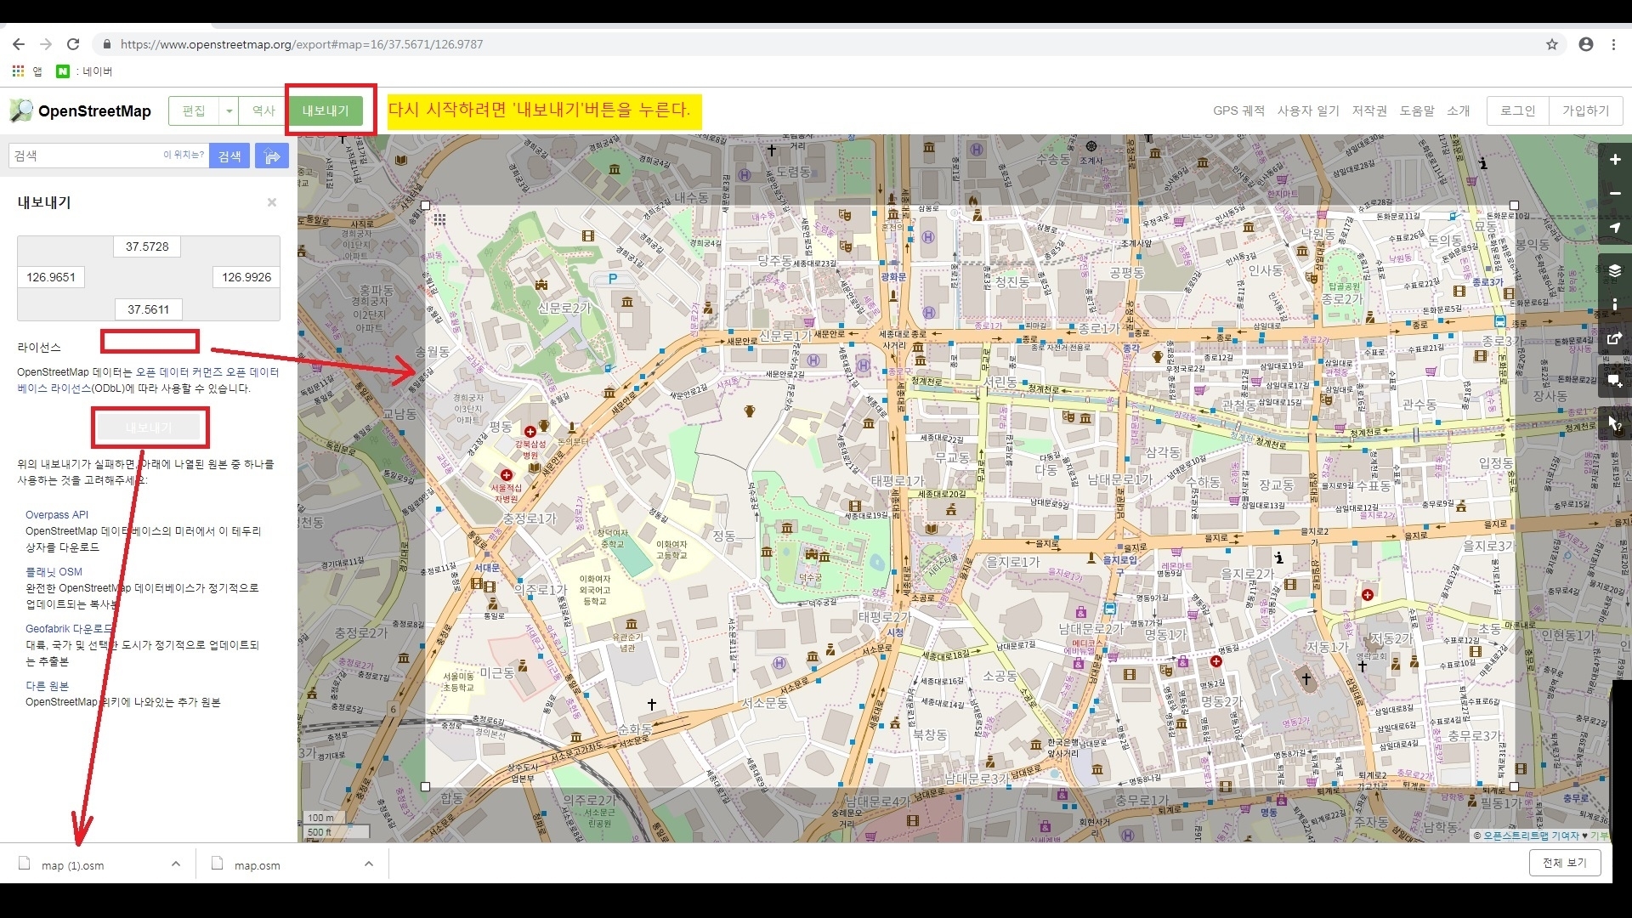
Task: Open the share map icon
Action: (x=1615, y=338)
